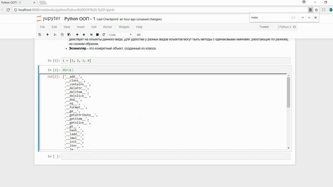Viewport: 333px width, 187px height.
Task: Close the Python ООП browser tab
Action: [x=34, y=3]
